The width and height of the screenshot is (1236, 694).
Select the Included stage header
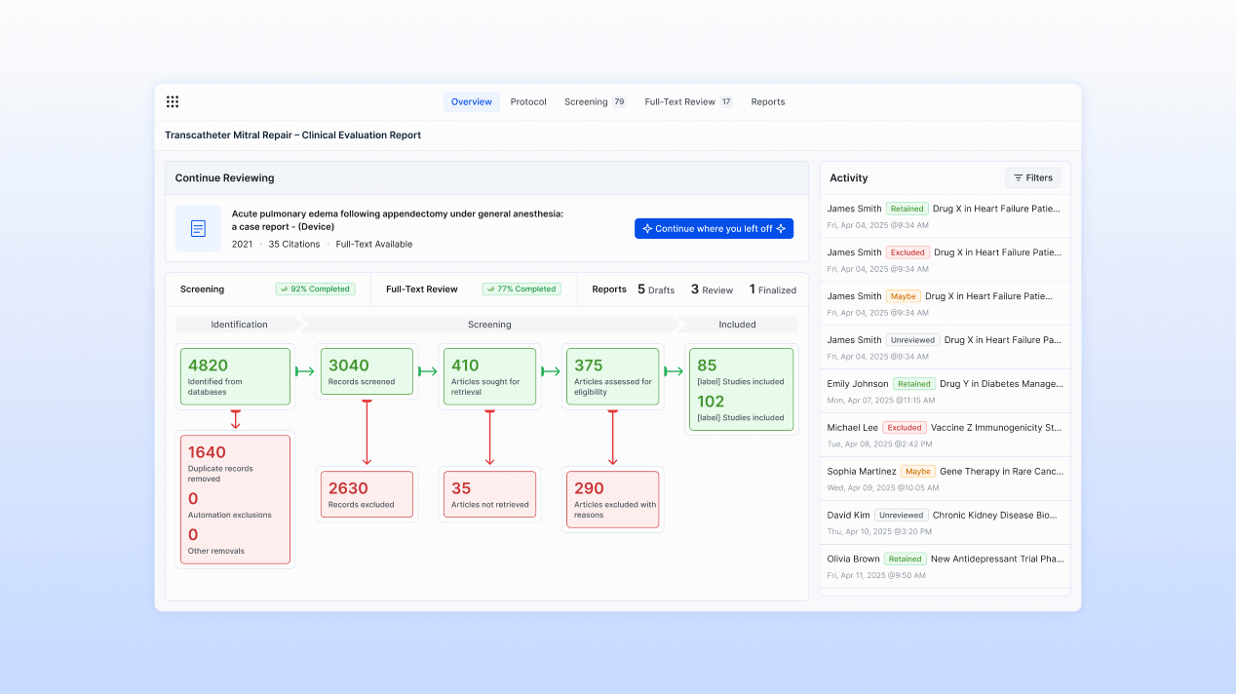coord(737,325)
